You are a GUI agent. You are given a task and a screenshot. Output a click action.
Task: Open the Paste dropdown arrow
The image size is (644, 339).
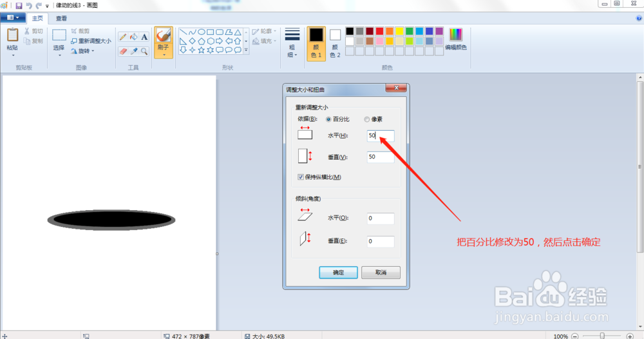[13, 55]
